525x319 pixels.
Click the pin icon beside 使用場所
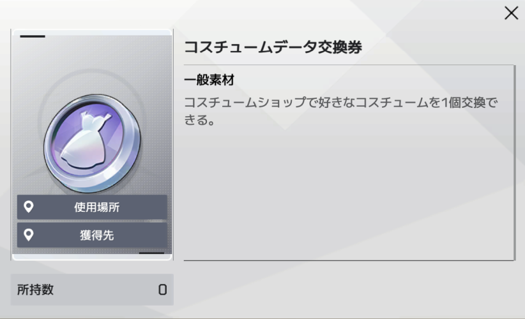click(x=29, y=207)
